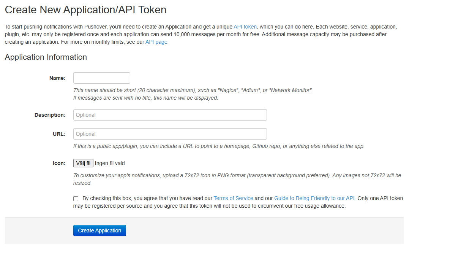
Task: Submit with the Create Application button
Action: (99, 230)
